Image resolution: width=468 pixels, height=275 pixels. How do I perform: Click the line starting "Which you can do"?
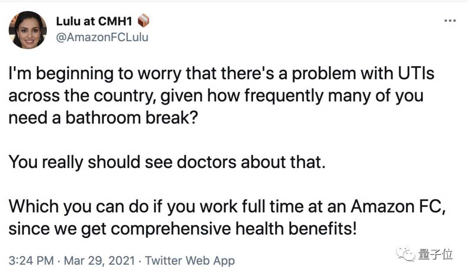tap(227, 206)
